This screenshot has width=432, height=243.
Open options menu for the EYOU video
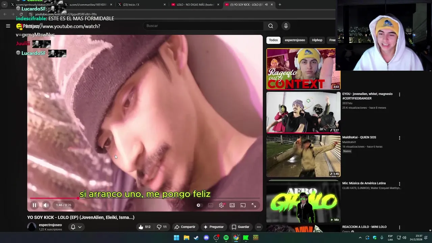399,94
